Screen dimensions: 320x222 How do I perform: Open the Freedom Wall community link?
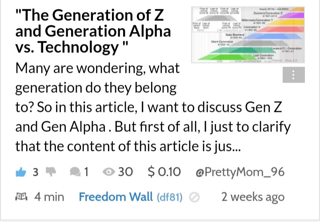tap(116, 197)
